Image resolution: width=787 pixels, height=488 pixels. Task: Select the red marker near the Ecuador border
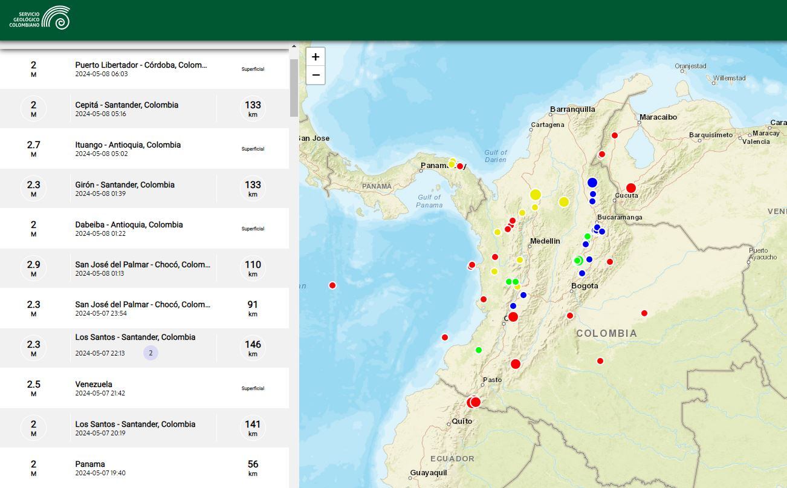pyautogui.click(x=474, y=402)
